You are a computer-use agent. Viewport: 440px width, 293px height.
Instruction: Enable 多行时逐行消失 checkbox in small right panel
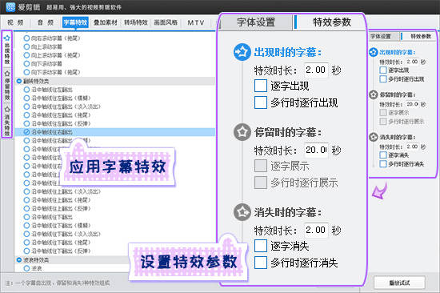tap(383, 164)
